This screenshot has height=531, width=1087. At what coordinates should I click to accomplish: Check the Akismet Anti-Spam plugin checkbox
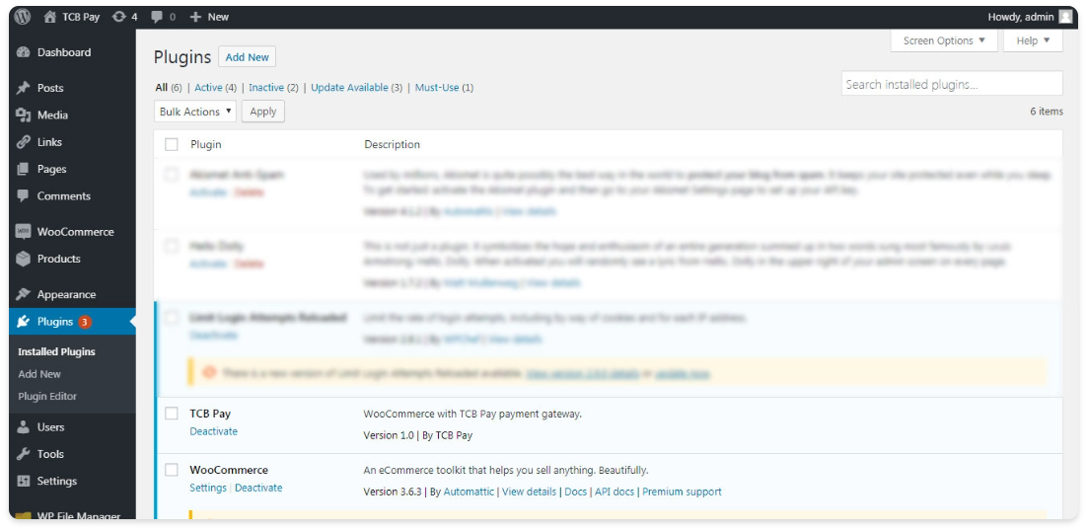click(x=172, y=175)
